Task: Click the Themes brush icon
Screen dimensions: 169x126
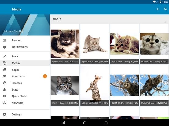Action: click(x=5, y=83)
